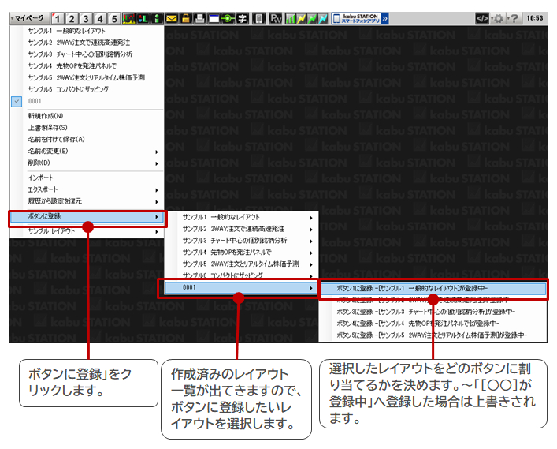Click the green lightning icon
This screenshot has height=449, width=557.
point(312,18)
